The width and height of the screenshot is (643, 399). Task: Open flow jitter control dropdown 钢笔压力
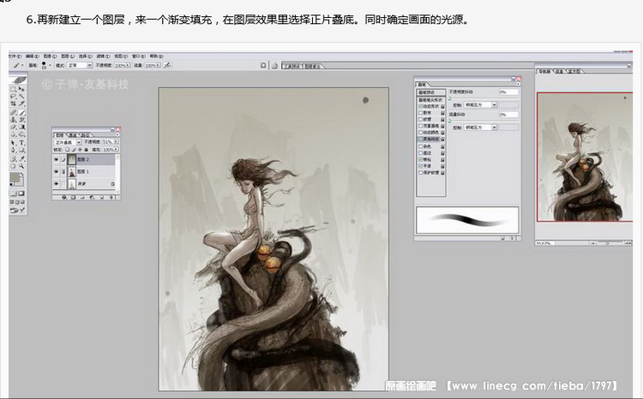coord(481,128)
